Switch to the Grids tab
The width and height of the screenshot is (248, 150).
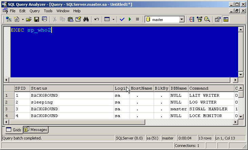[14, 130]
